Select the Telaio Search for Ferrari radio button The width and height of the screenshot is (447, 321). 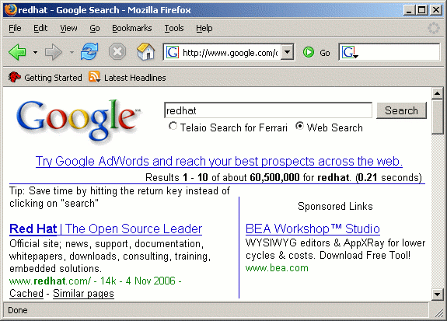point(173,126)
